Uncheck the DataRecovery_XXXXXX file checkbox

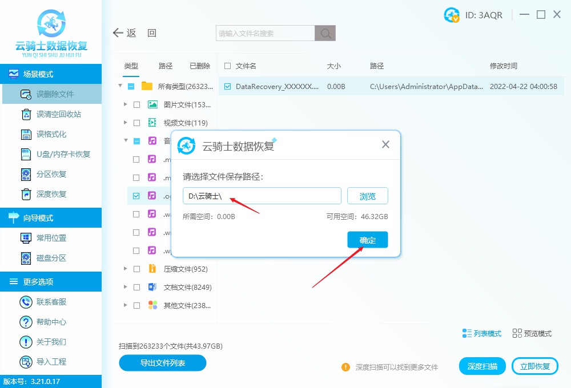229,87
